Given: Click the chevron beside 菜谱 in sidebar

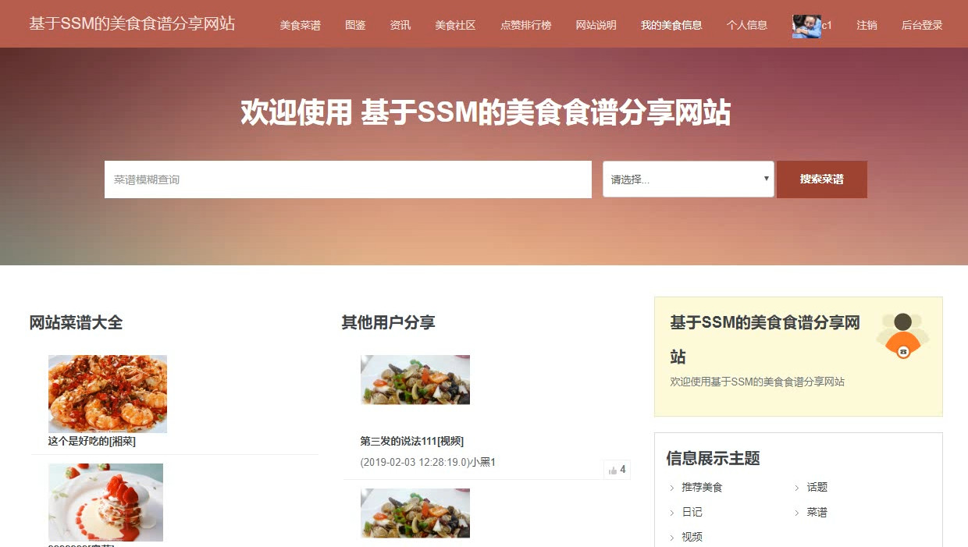Looking at the screenshot, I should coord(798,513).
